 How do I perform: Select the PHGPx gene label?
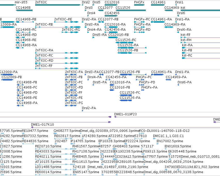click(139, 2)
